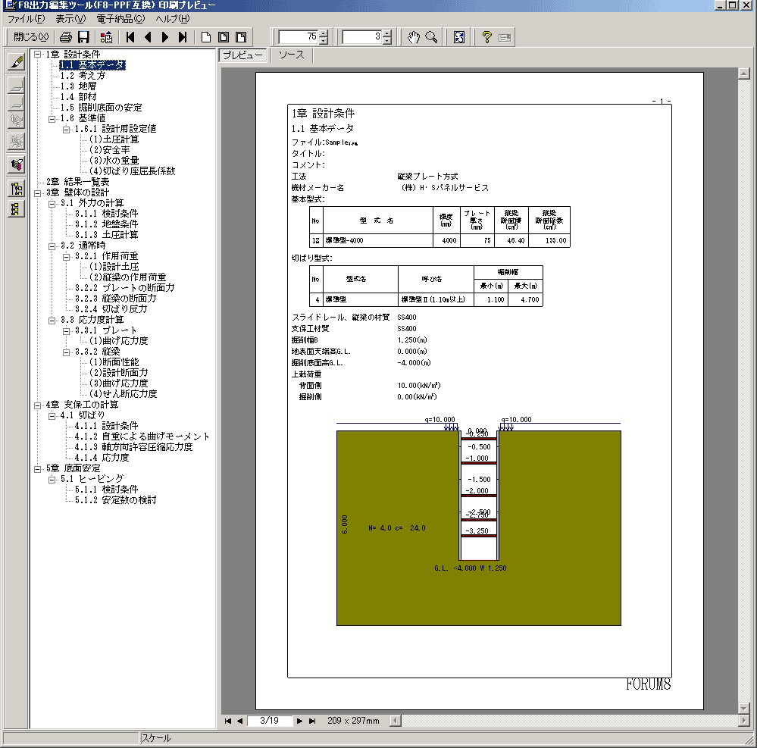Click the printer icon in the toolbar
This screenshot has height=748, width=757.
click(x=66, y=37)
